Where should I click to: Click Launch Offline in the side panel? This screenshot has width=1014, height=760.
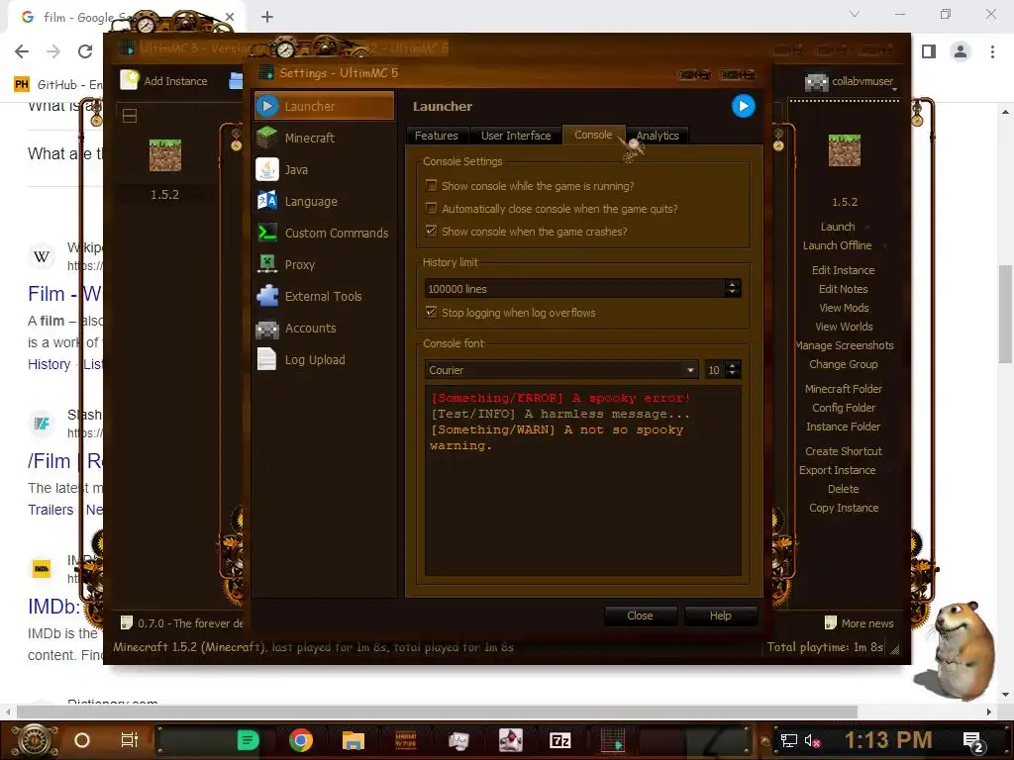(837, 245)
